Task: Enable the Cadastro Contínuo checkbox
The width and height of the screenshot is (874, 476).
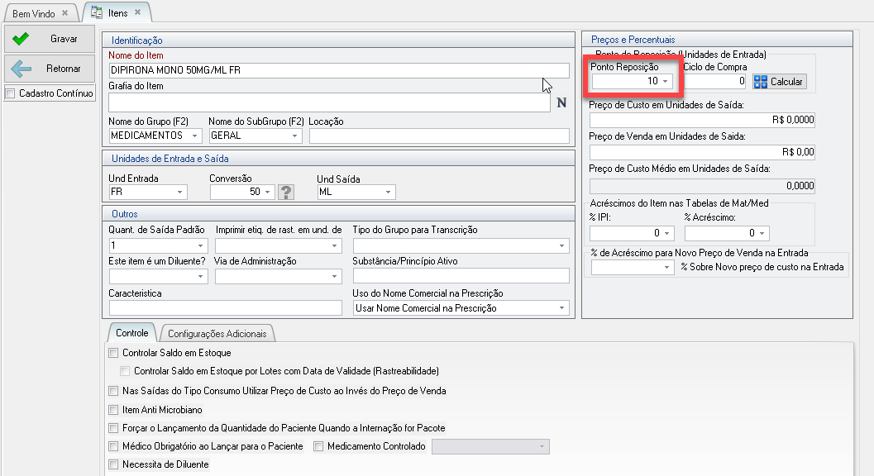Action: click(10, 93)
